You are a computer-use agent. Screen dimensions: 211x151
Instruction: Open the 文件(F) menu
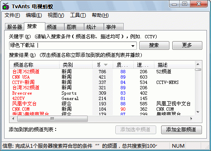[x=12, y=15]
